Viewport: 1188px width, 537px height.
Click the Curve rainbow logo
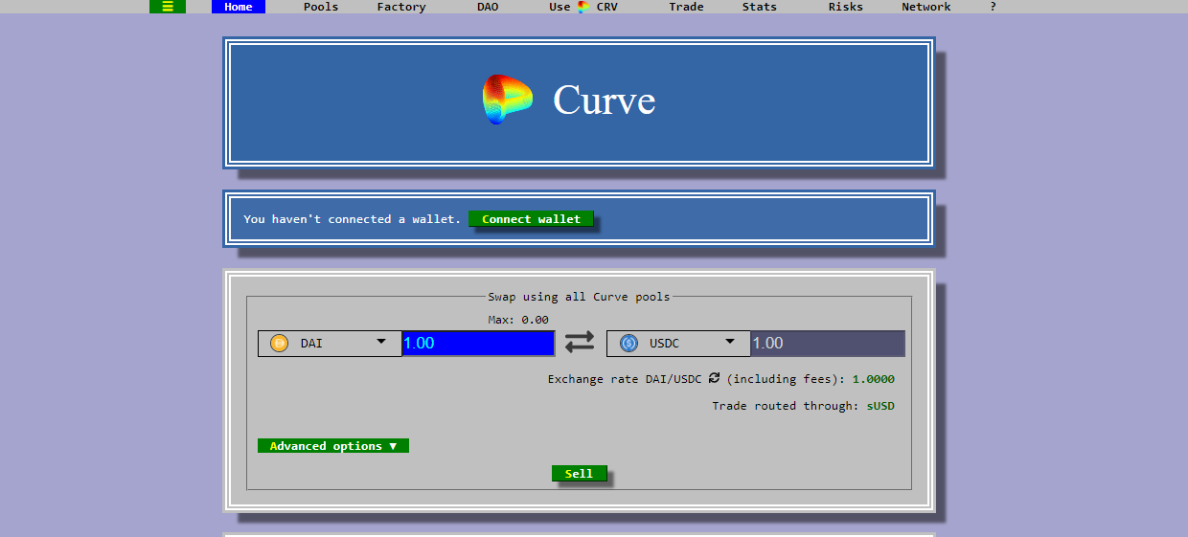point(507,101)
